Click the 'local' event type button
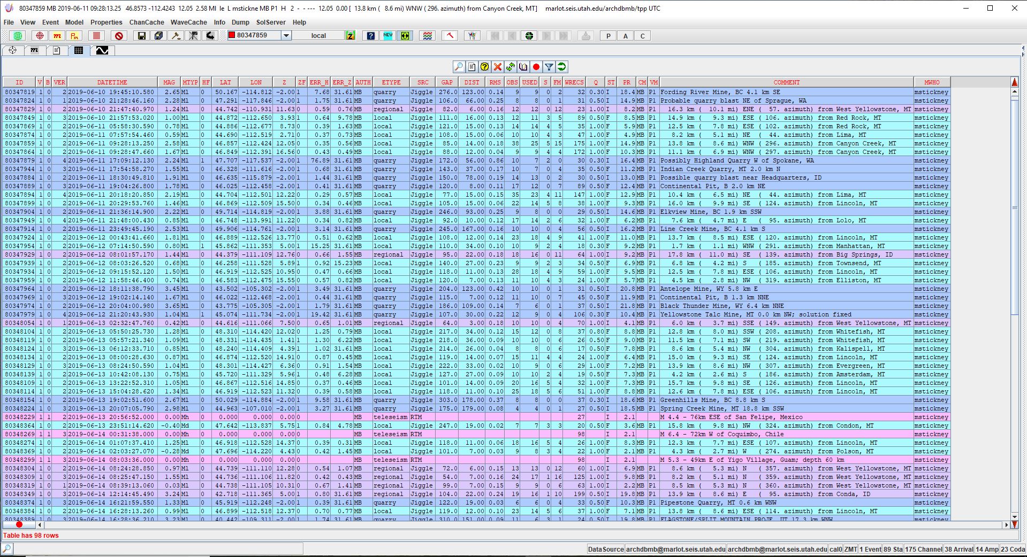The image size is (1027, 557). pos(318,36)
